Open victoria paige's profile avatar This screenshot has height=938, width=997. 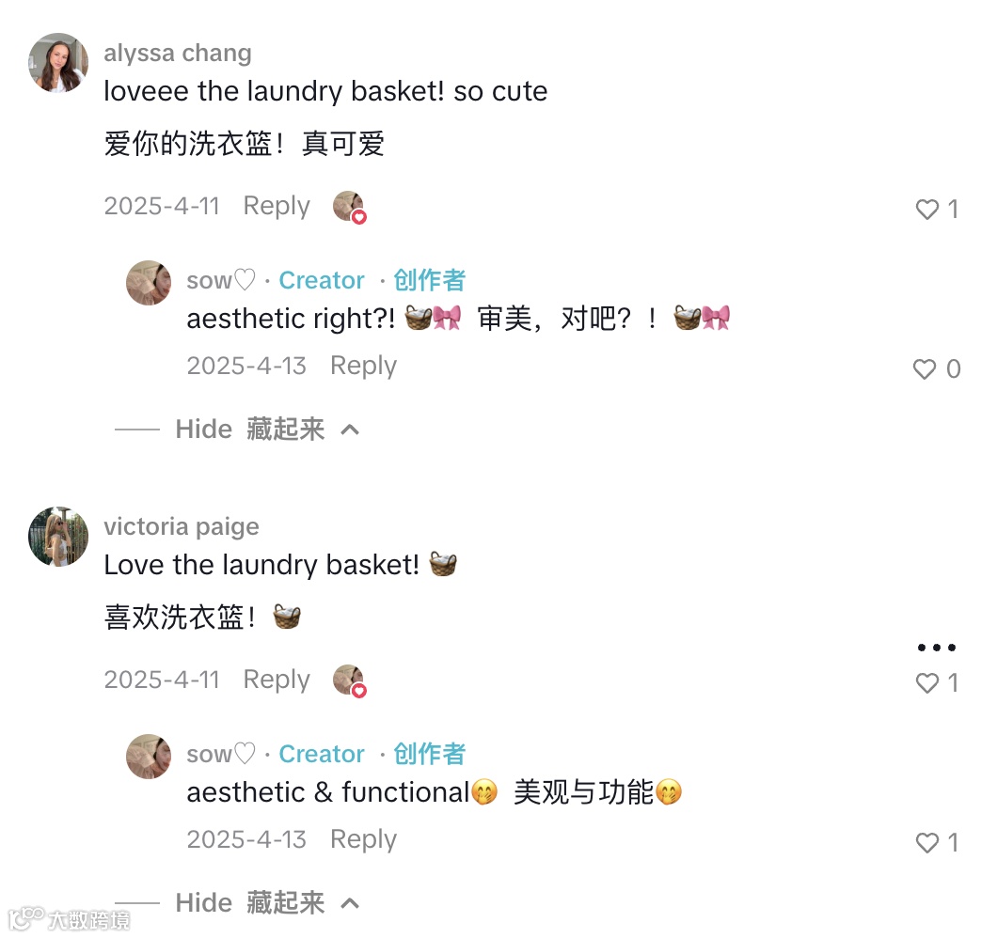coord(58,537)
